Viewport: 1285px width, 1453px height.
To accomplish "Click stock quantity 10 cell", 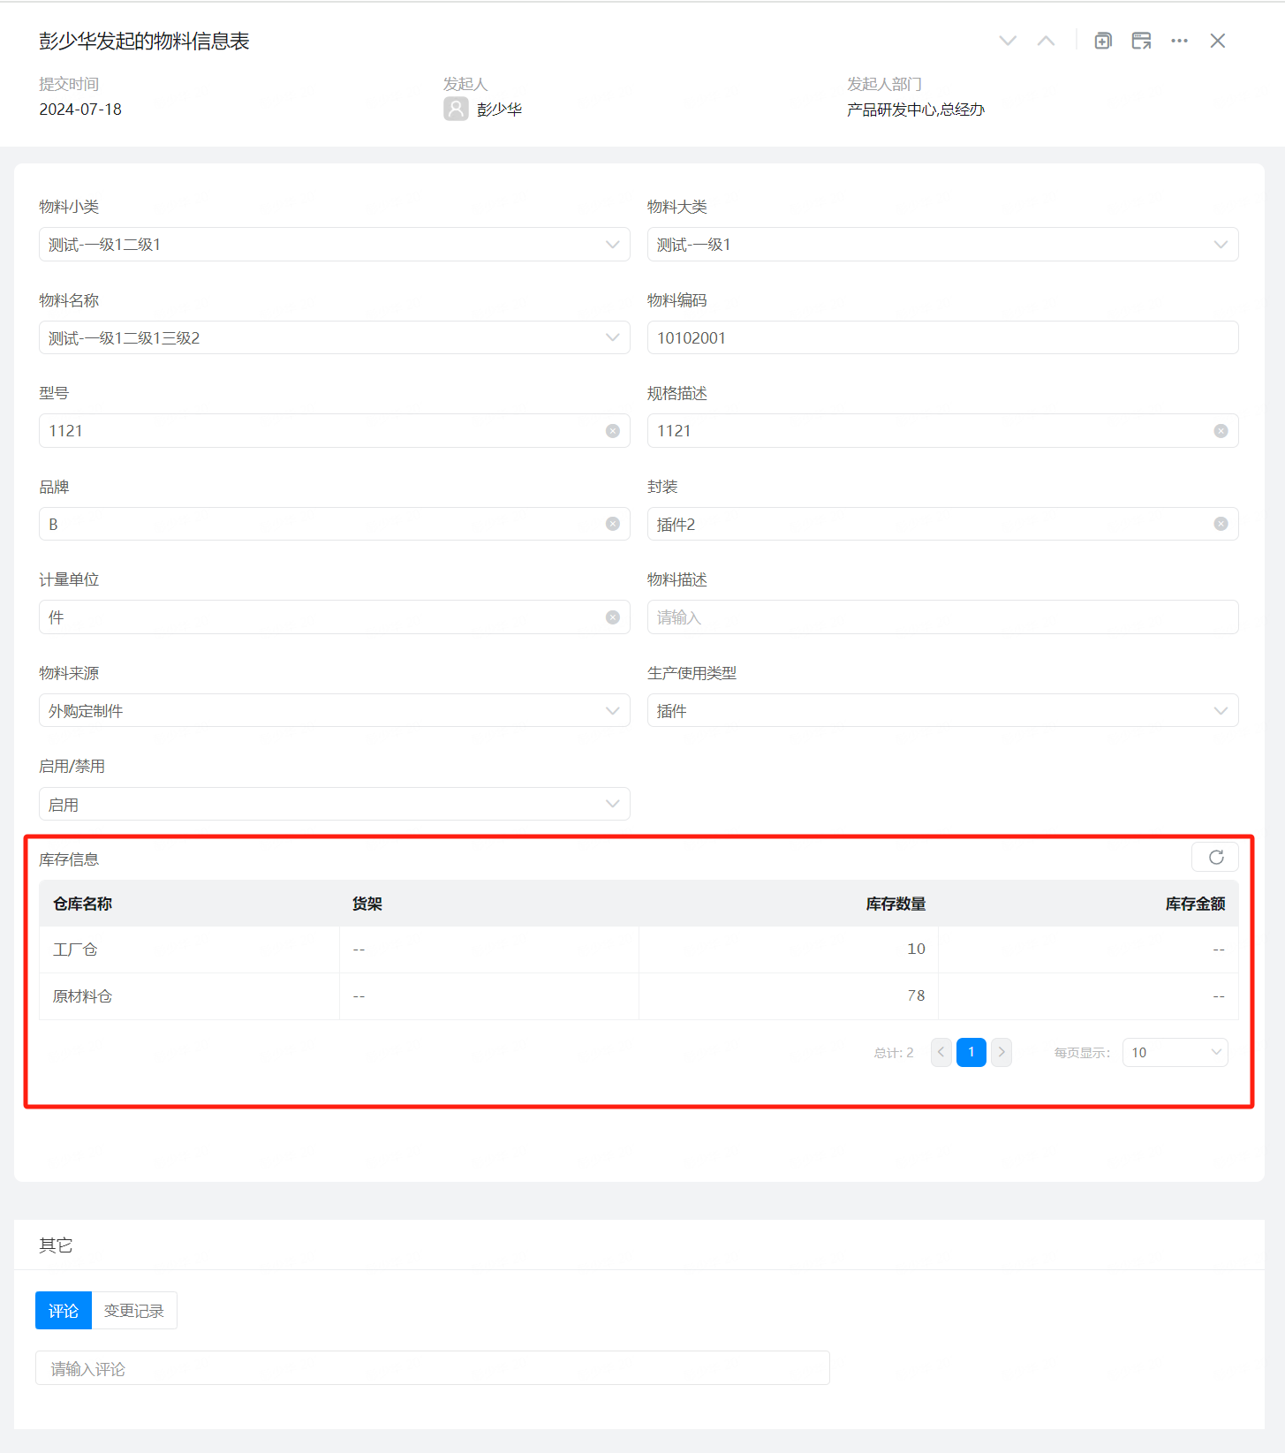I will [x=789, y=950].
